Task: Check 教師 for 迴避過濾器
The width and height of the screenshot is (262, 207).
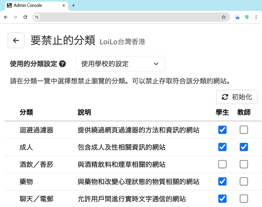Action: click(x=244, y=130)
